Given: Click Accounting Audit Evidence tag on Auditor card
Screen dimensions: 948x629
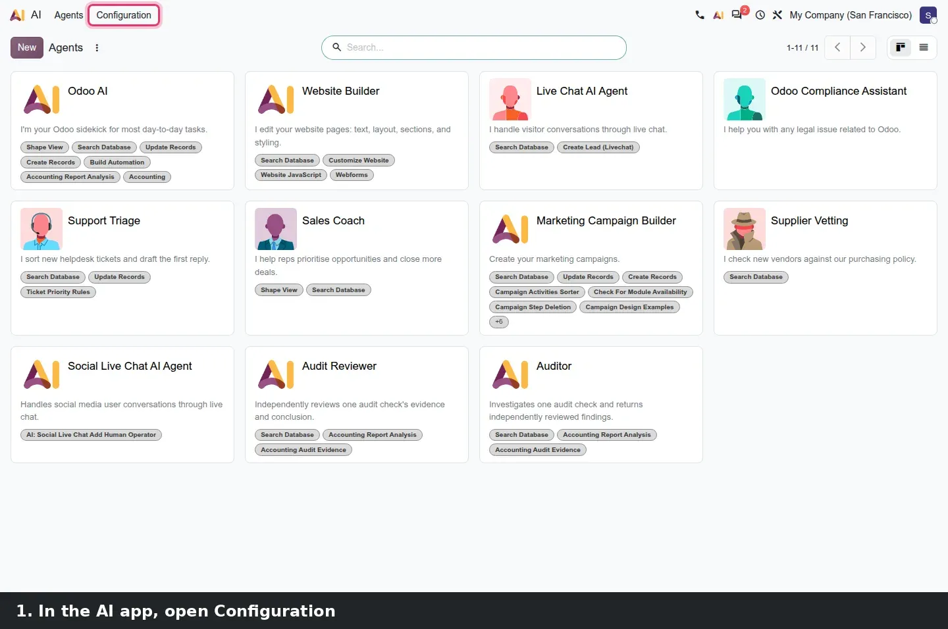Looking at the screenshot, I should pyautogui.click(x=538, y=450).
